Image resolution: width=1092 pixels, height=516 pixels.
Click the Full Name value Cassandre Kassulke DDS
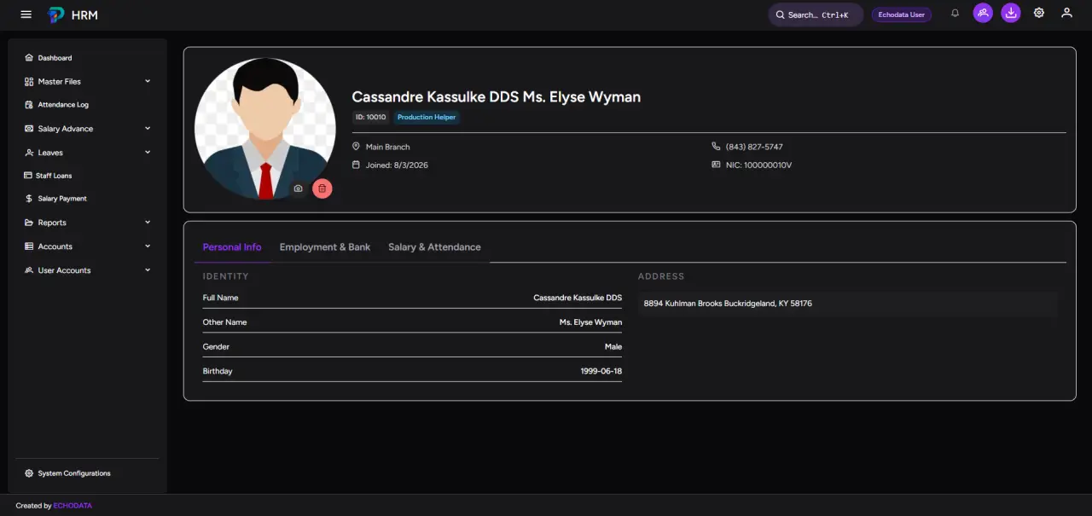(578, 298)
